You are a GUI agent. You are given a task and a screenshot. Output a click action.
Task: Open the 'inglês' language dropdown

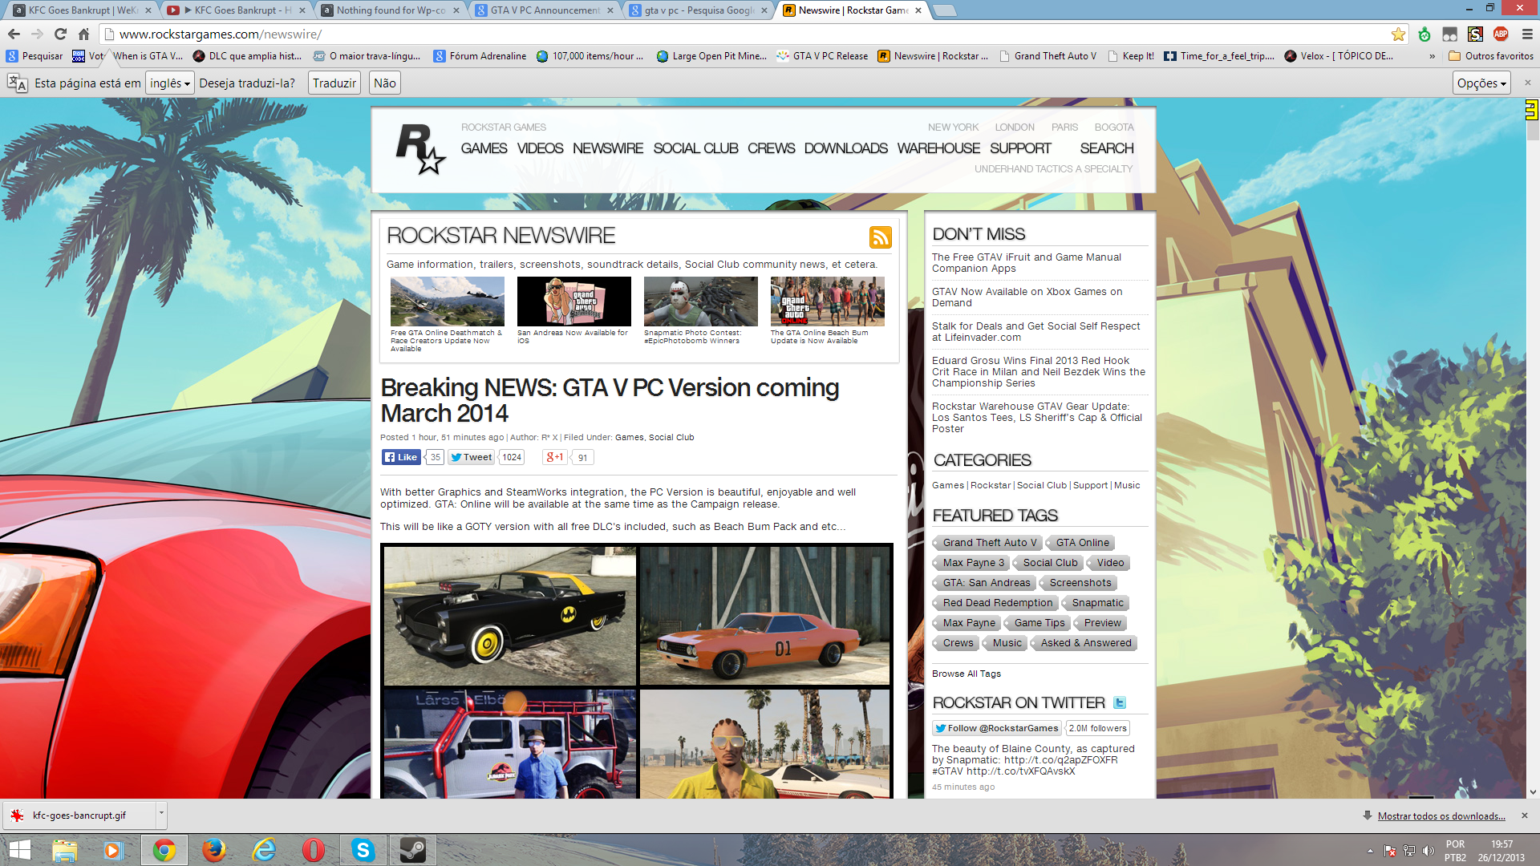click(169, 83)
